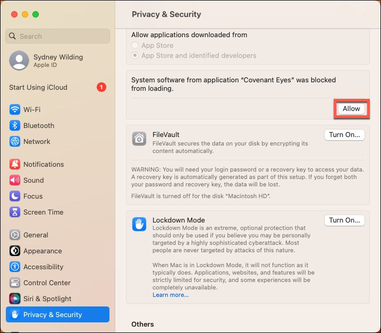Open General gear icon settings

click(x=14, y=235)
